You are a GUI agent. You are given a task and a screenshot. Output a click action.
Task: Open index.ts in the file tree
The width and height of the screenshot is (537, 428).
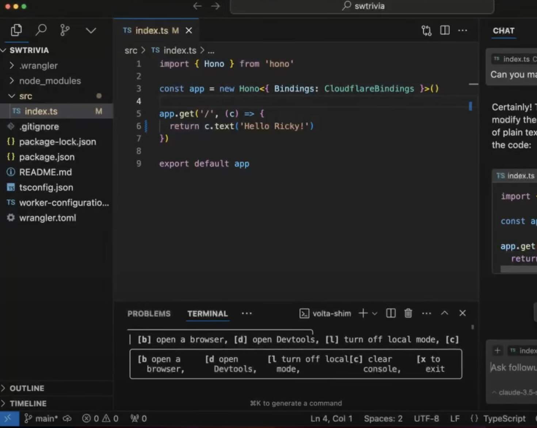click(41, 111)
